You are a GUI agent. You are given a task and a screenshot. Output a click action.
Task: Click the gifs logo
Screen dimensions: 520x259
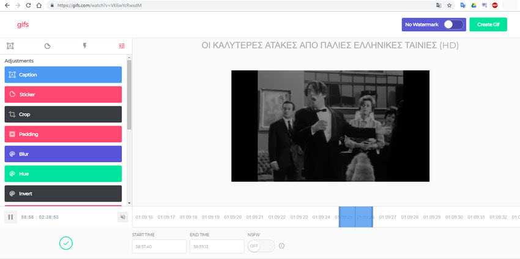(x=23, y=25)
